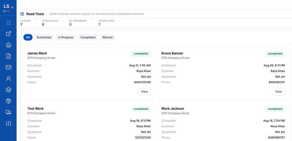
Task: Click the completed badge on Mark Jackson
Action: 275,109
